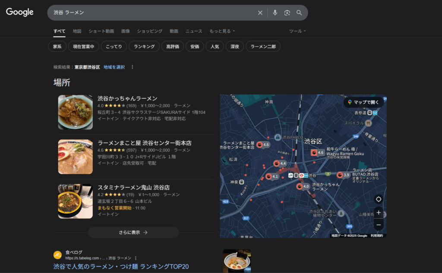Expand the もっと見る dropdown
This screenshot has width=442, height=273.
(x=222, y=31)
